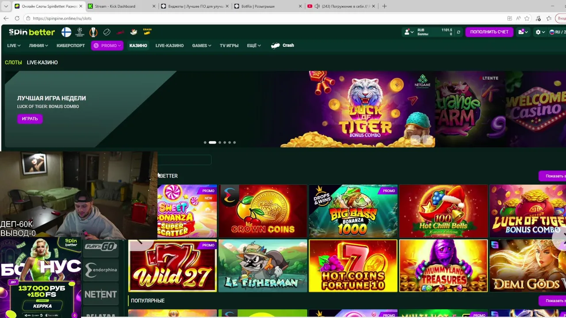Screen dimensions: 566x318
Task: Expand the ЛИНИЯ menu dropdown
Action: pyautogui.click(x=38, y=45)
